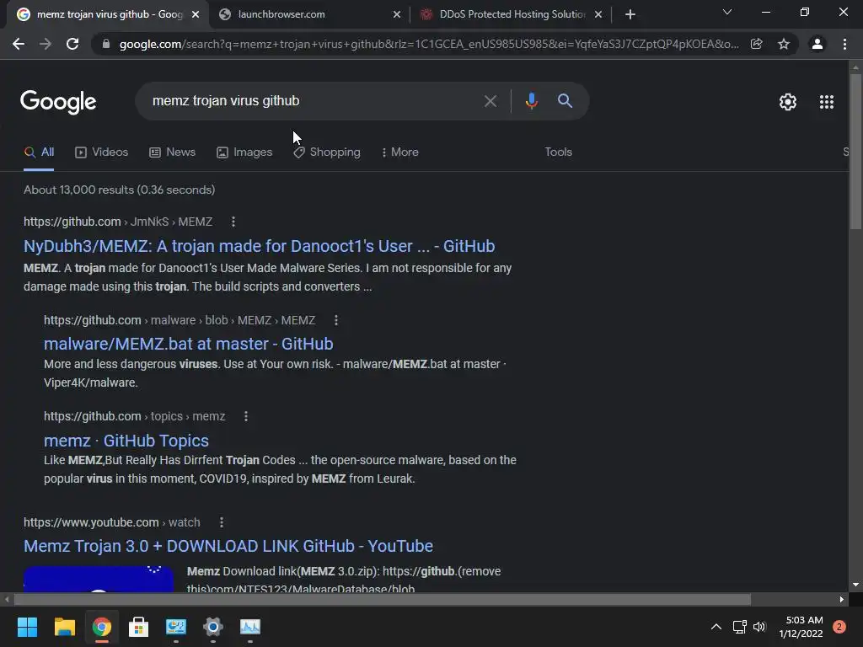Select the All results tab
The height and width of the screenshot is (647, 863).
point(39,152)
